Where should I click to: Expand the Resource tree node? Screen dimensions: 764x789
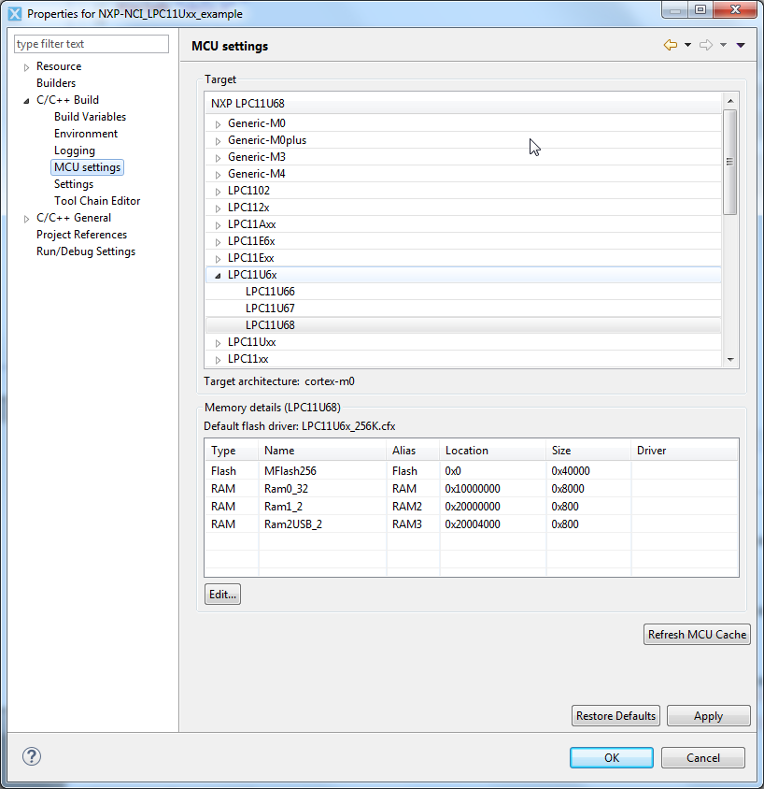(27, 67)
